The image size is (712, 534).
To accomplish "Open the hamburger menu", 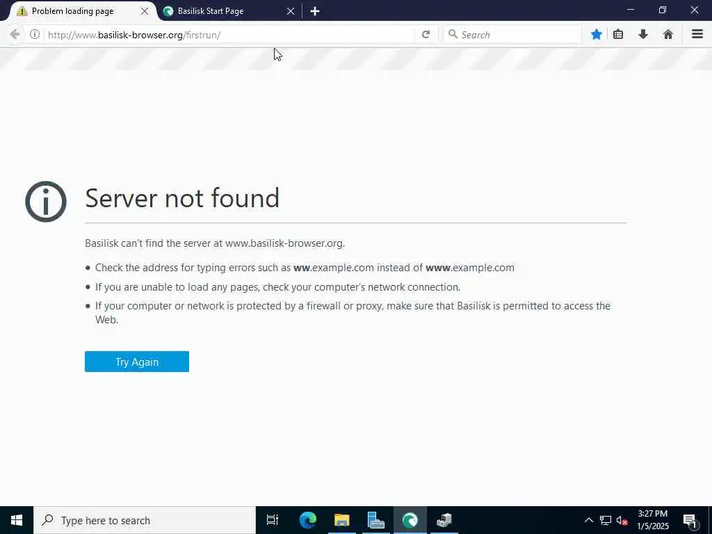I will [697, 35].
